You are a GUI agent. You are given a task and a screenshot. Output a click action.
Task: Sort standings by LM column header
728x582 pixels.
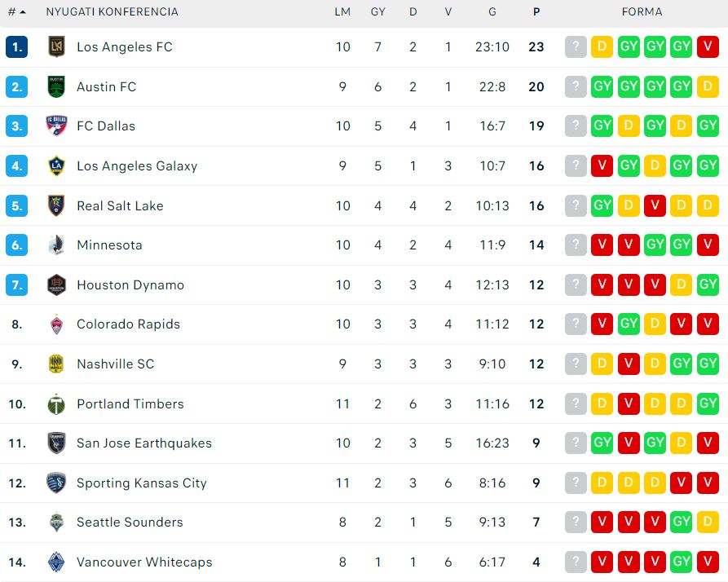[x=342, y=11]
